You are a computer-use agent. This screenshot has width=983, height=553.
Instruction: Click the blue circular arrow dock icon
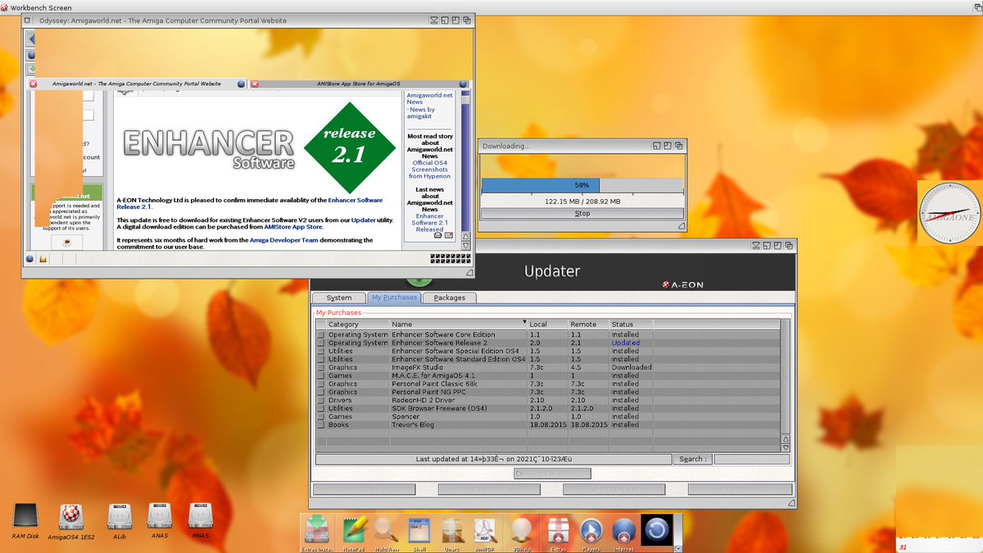pos(656,530)
